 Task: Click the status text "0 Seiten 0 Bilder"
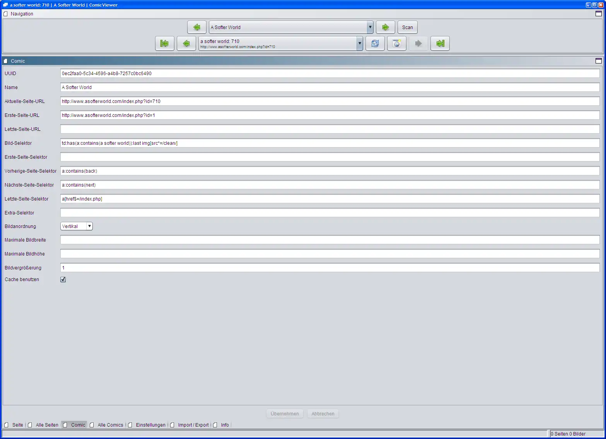(x=568, y=434)
